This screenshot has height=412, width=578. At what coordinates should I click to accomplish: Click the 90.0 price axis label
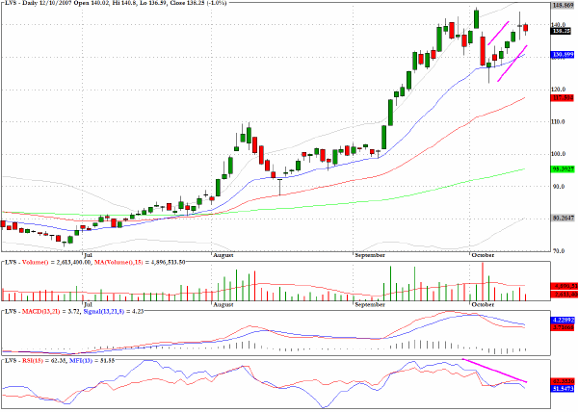[559, 187]
